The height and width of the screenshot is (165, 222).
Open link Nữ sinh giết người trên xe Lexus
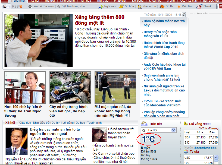164,90
